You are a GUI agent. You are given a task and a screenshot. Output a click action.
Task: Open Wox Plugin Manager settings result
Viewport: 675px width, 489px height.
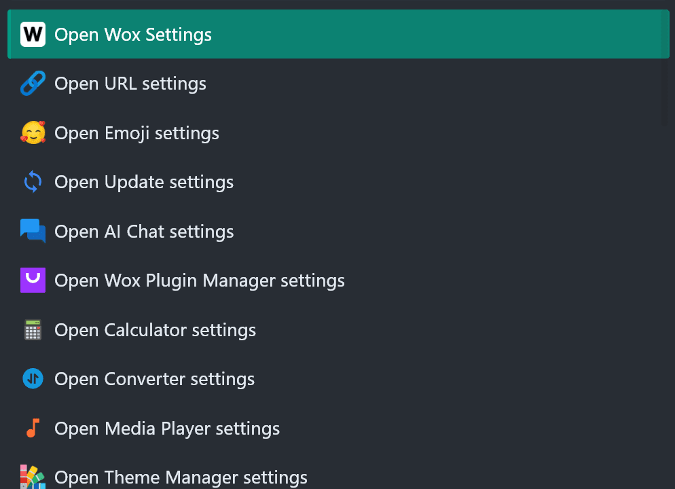(x=338, y=280)
